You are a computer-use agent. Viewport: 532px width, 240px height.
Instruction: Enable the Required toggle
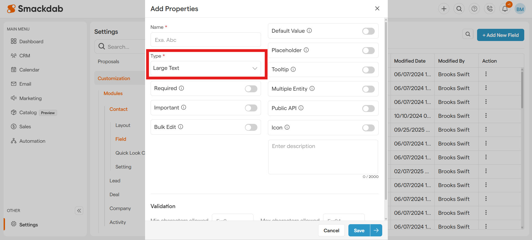pyautogui.click(x=251, y=89)
